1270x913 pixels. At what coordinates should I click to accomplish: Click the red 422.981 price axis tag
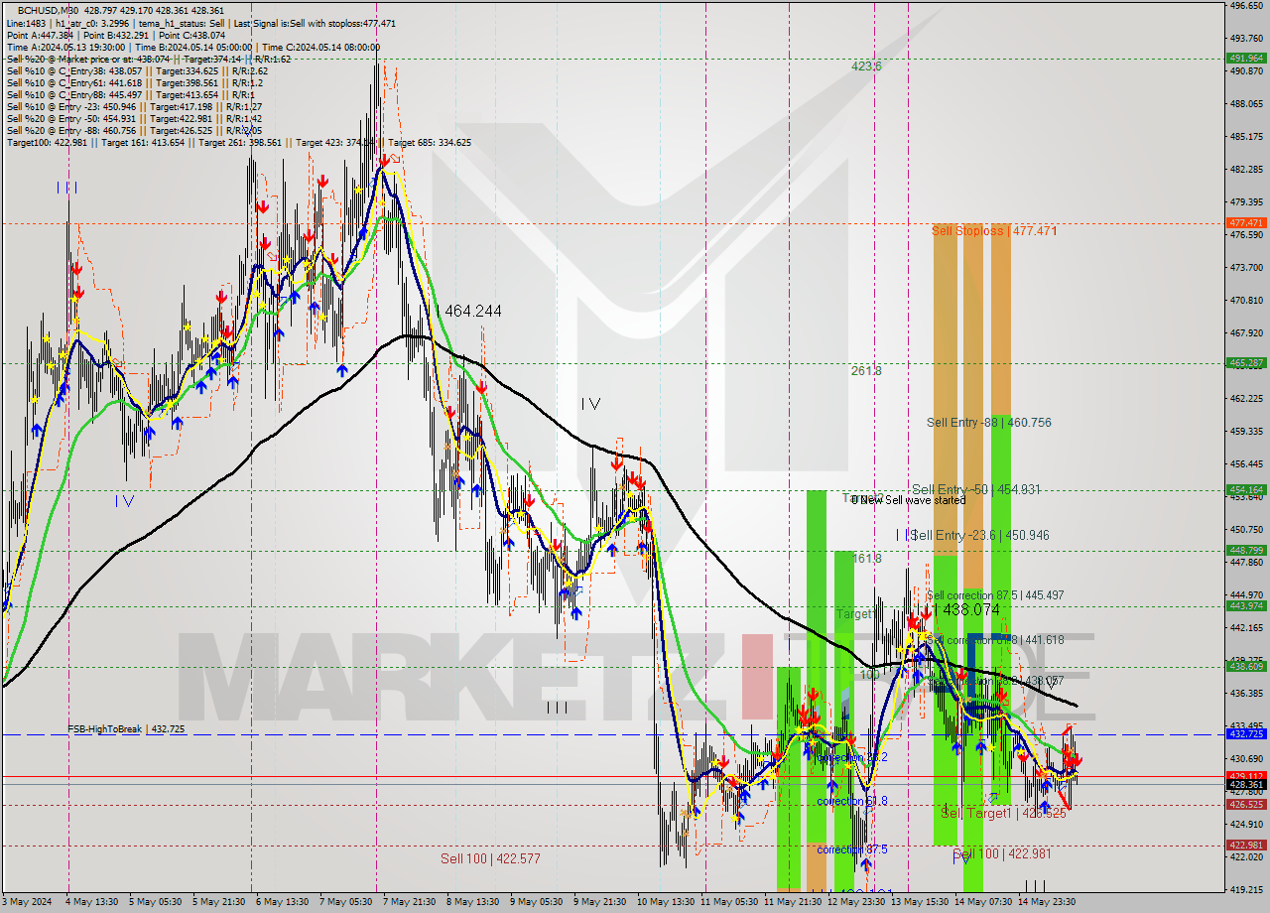(1246, 846)
